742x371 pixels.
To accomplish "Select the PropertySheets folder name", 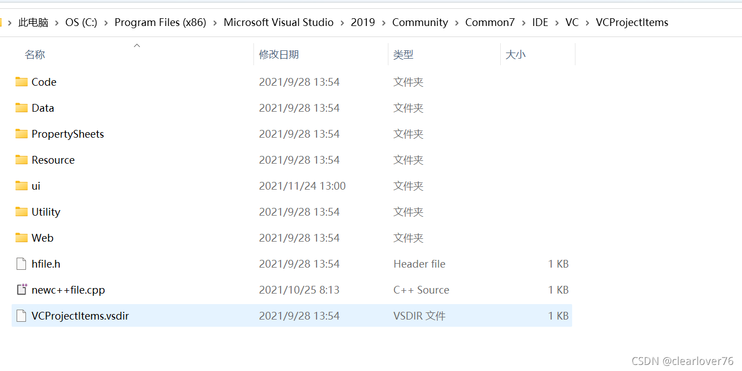I will pyautogui.click(x=68, y=134).
